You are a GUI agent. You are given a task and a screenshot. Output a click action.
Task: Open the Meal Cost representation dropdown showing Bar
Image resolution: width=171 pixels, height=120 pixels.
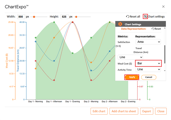[148, 63]
